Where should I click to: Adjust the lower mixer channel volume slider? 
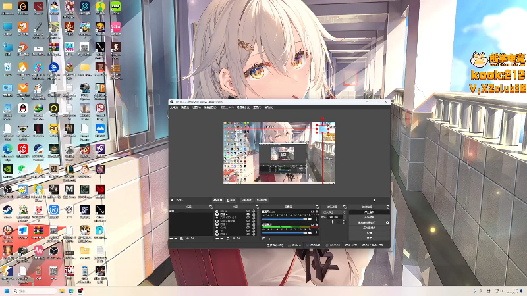(x=285, y=233)
